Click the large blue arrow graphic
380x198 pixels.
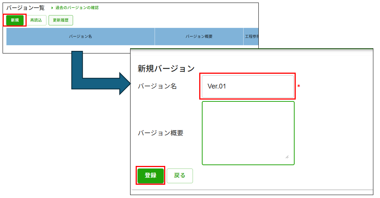coord(101,73)
